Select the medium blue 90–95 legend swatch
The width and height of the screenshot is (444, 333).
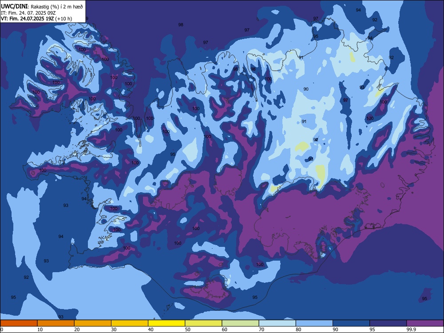[x=351, y=323]
